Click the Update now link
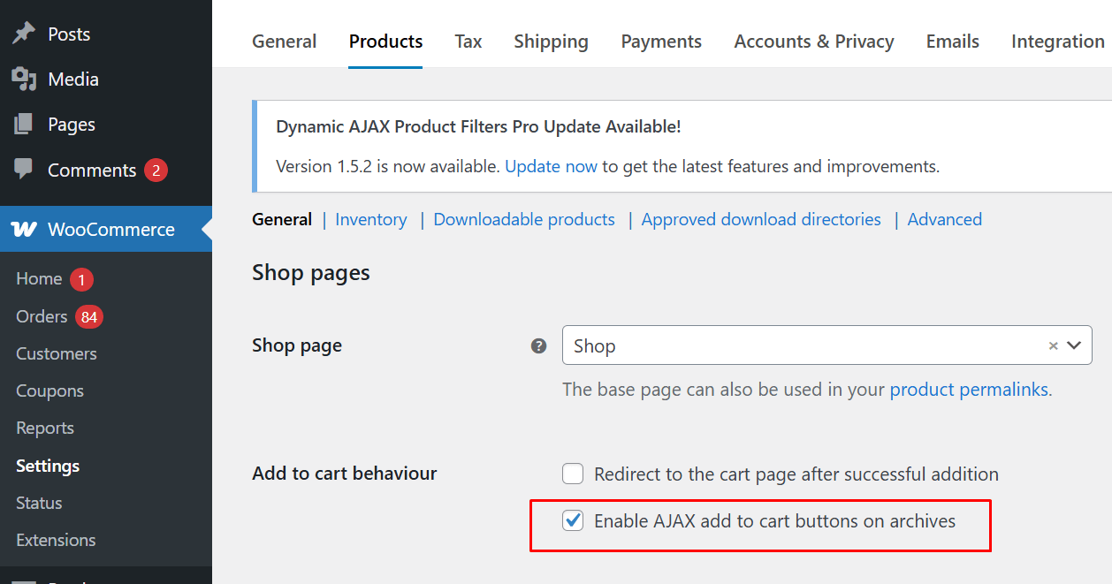The image size is (1112, 584). tap(551, 166)
